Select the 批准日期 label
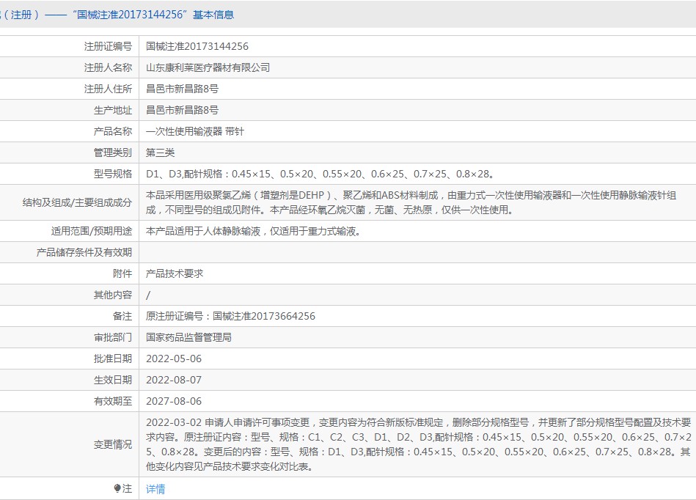The width and height of the screenshot is (696, 500). [x=113, y=359]
